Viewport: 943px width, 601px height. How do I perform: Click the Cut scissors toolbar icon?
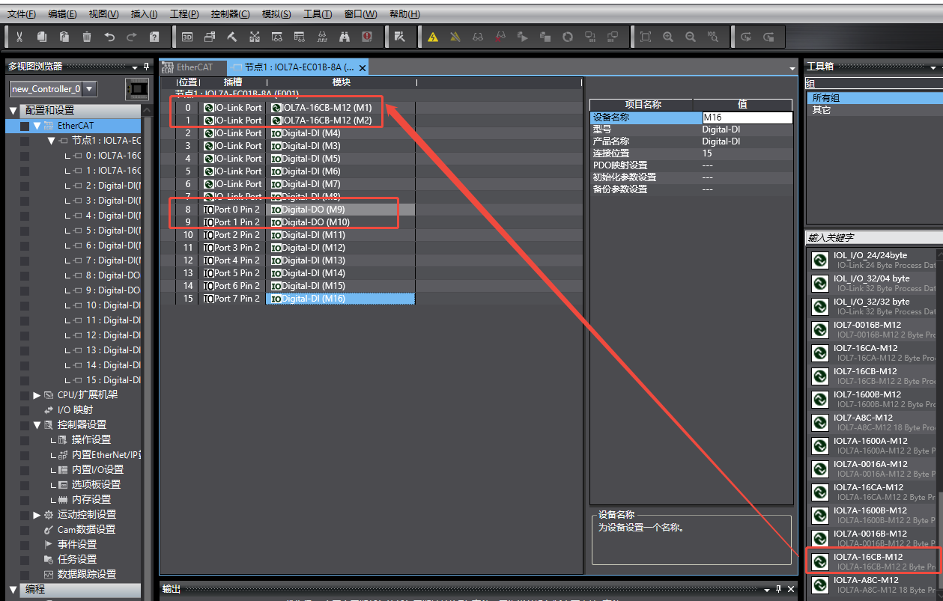(19, 37)
